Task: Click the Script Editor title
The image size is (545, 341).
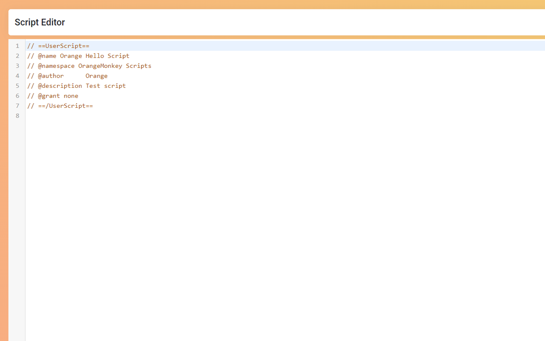Action: point(40,22)
